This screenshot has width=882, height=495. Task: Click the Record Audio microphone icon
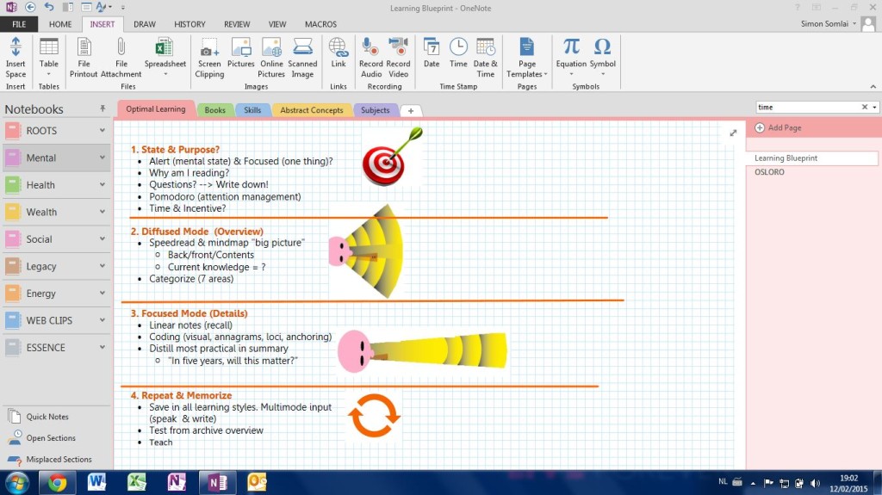370,48
